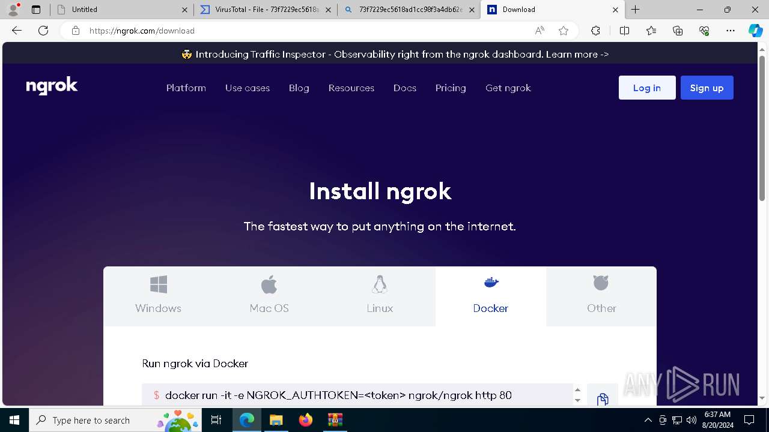Open the tab actions menu
The height and width of the screenshot is (432, 769).
pos(36,10)
